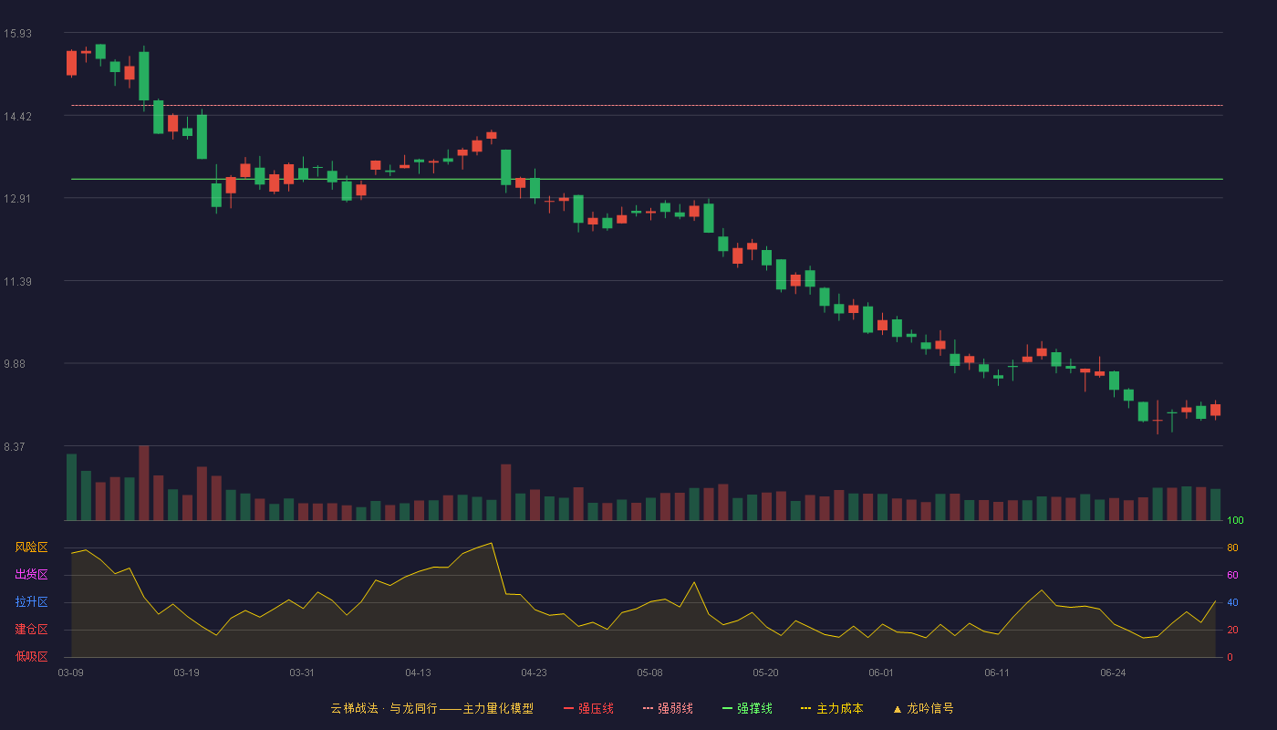Hide the 主力成本 series via legend
The width and height of the screenshot is (1277, 730).
coord(832,708)
